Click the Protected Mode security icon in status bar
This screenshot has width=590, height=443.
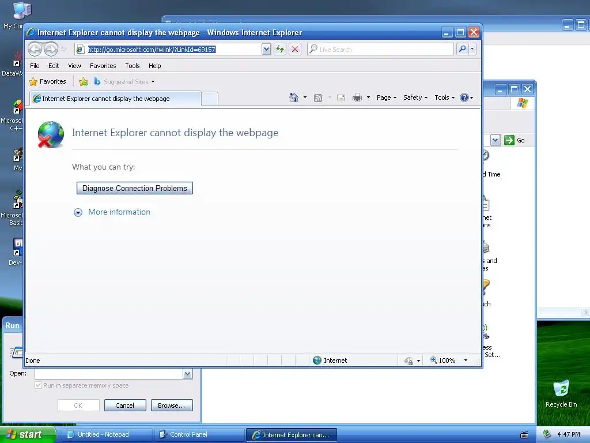409,361
